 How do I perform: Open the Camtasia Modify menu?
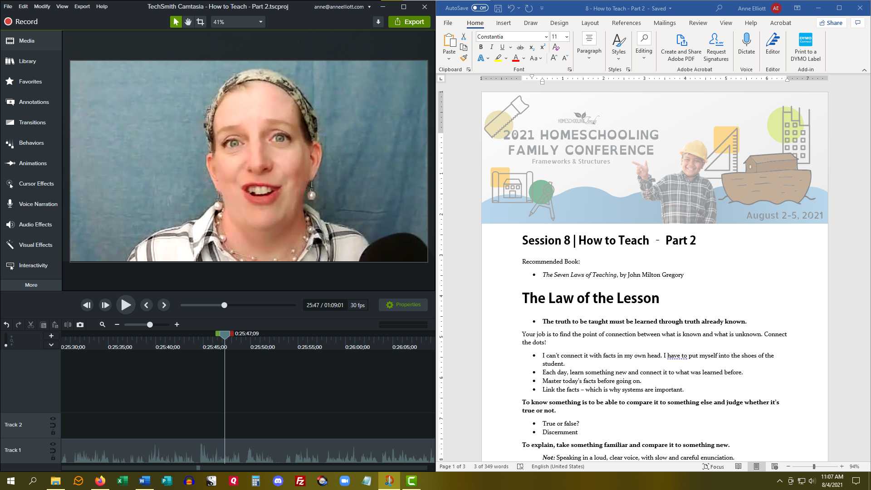pos(42,6)
